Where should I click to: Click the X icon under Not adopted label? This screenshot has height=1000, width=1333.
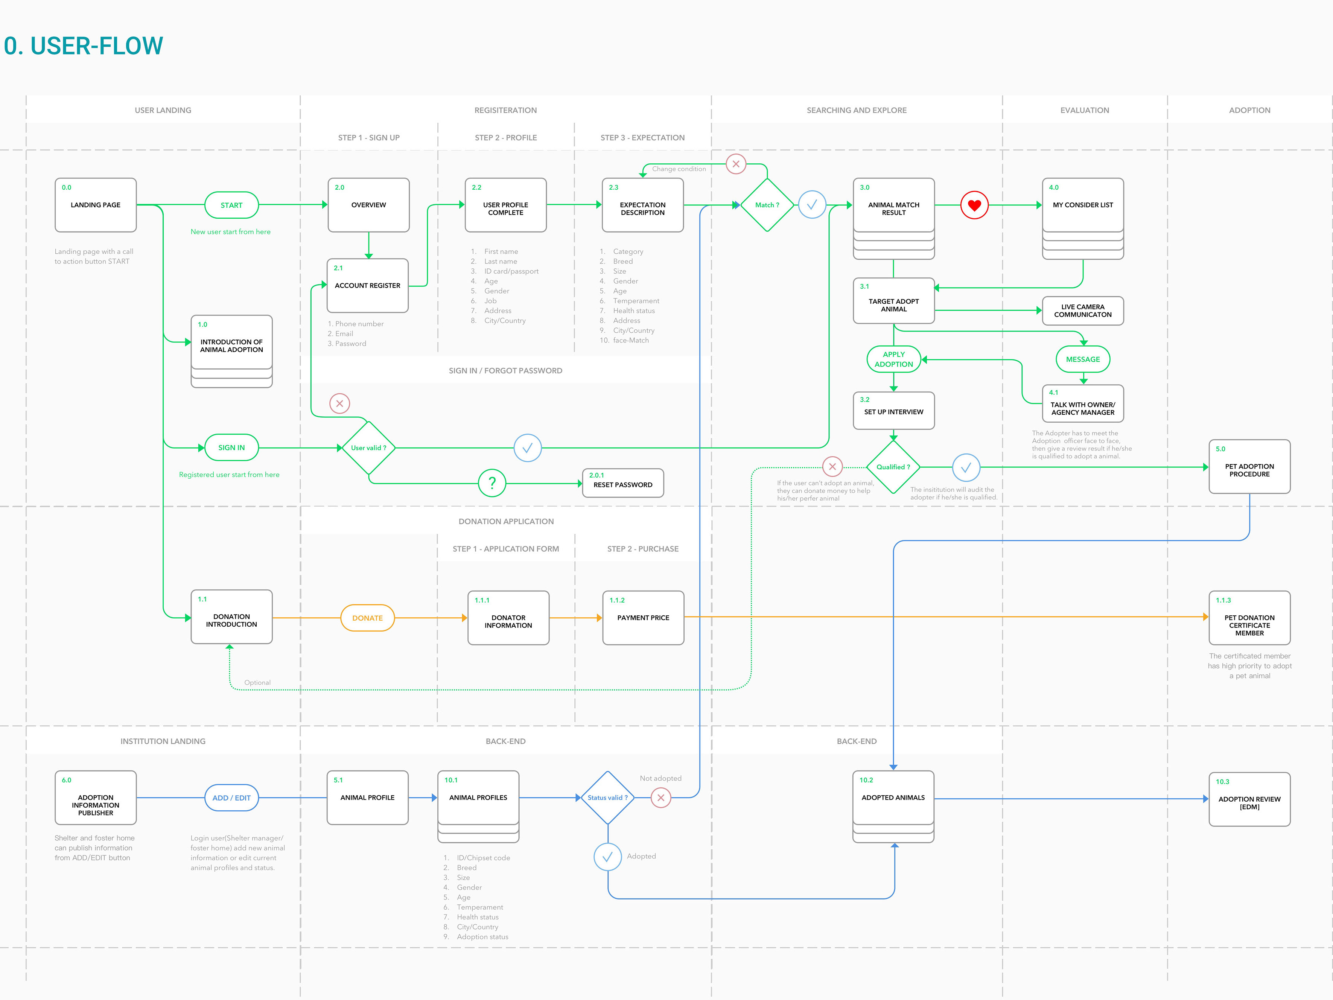point(661,798)
